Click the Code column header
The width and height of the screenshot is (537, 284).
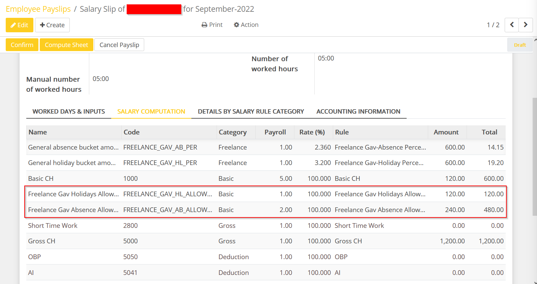(169, 132)
